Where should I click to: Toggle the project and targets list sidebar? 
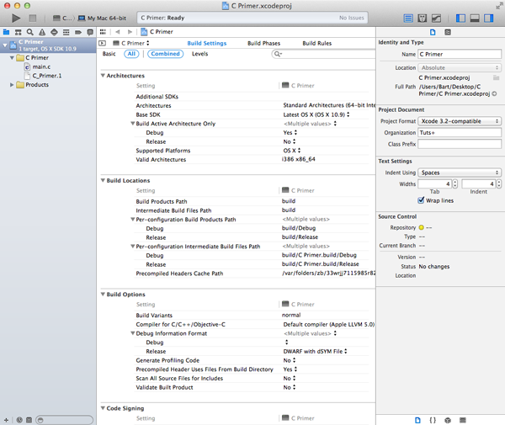point(103,43)
